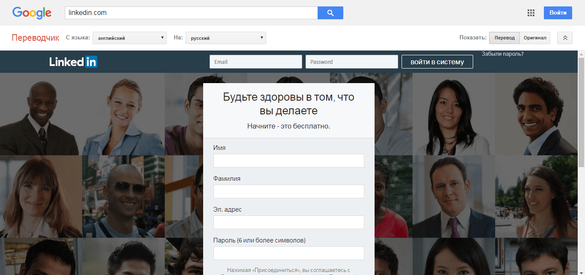Open the Забыли пароль? link
Image resolution: width=585 pixels, height=275 pixels.
click(x=503, y=54)
